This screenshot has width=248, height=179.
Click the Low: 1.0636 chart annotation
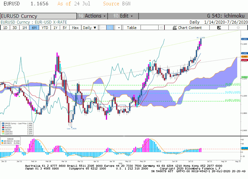click(72, 129)
